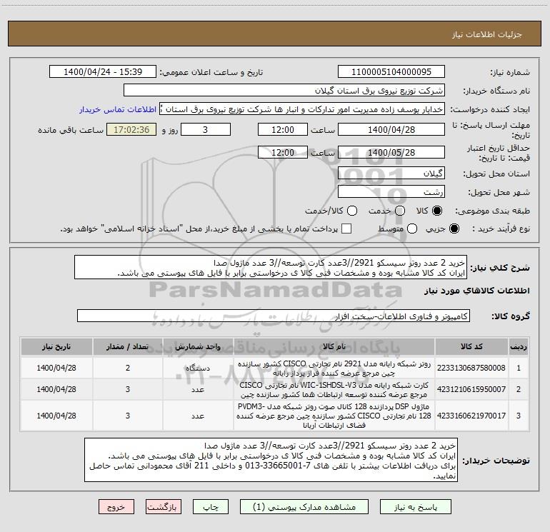The image size is (550, 532).
Task: Click the delivery province field گیلان
Action: pyautogui.click(x=391, y=174)
